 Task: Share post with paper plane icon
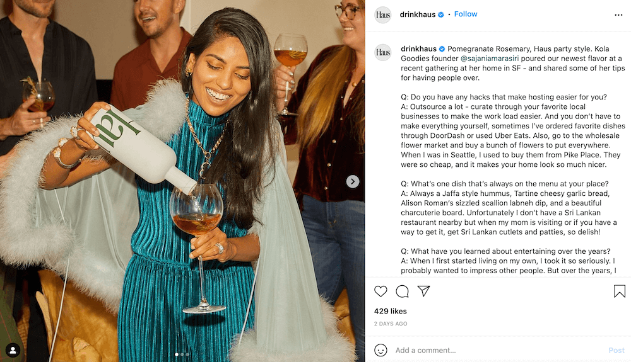tap(423, 291)
